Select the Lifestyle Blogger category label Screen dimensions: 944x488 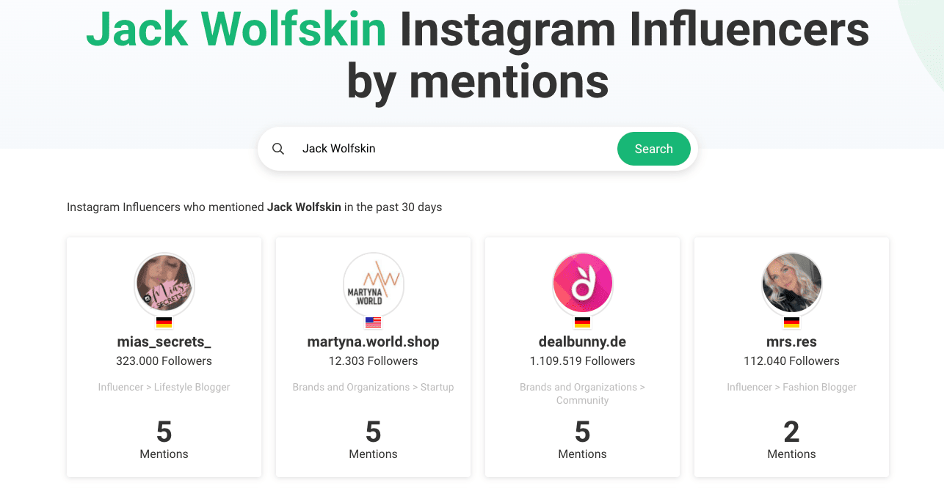[164, 387]
